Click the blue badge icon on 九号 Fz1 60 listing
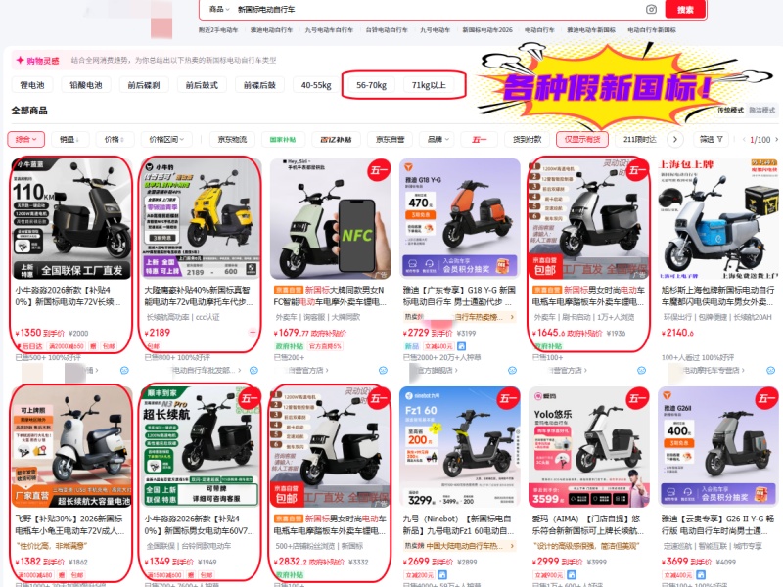This screenshot has height=587, width=783. 442,575
